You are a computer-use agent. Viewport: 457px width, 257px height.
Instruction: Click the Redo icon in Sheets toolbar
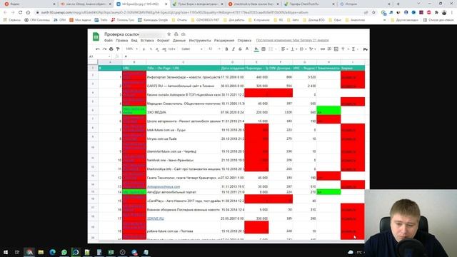[104, 49]
